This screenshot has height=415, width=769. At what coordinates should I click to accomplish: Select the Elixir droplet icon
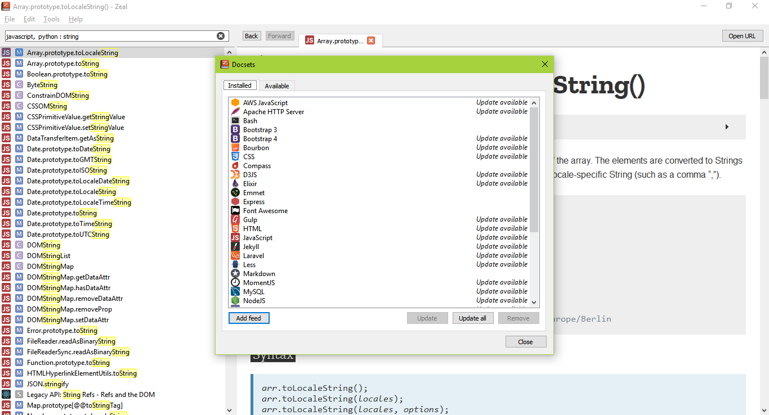(x=235, y=184)
